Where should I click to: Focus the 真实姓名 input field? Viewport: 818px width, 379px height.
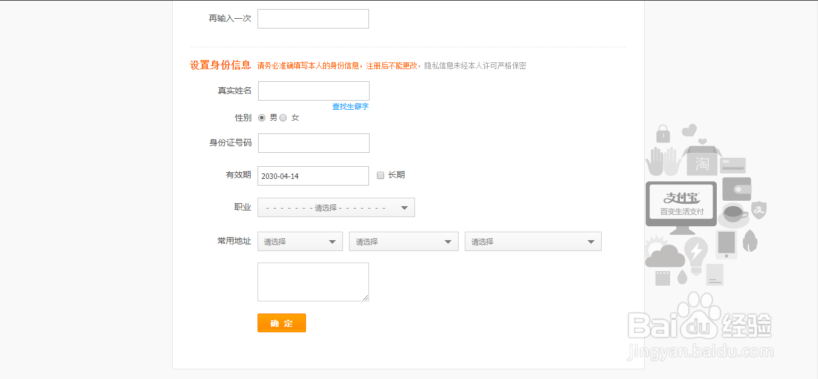[x=313, y=91]
